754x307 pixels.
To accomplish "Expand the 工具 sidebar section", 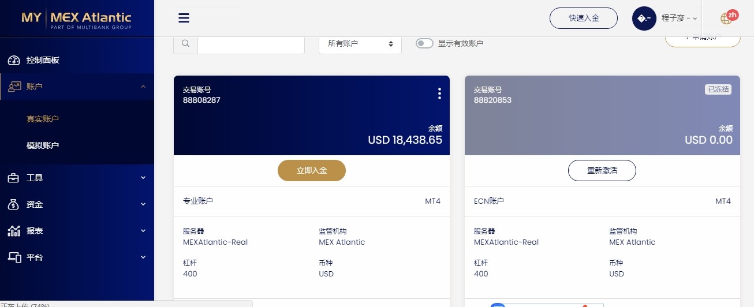I will click(143, 178).
